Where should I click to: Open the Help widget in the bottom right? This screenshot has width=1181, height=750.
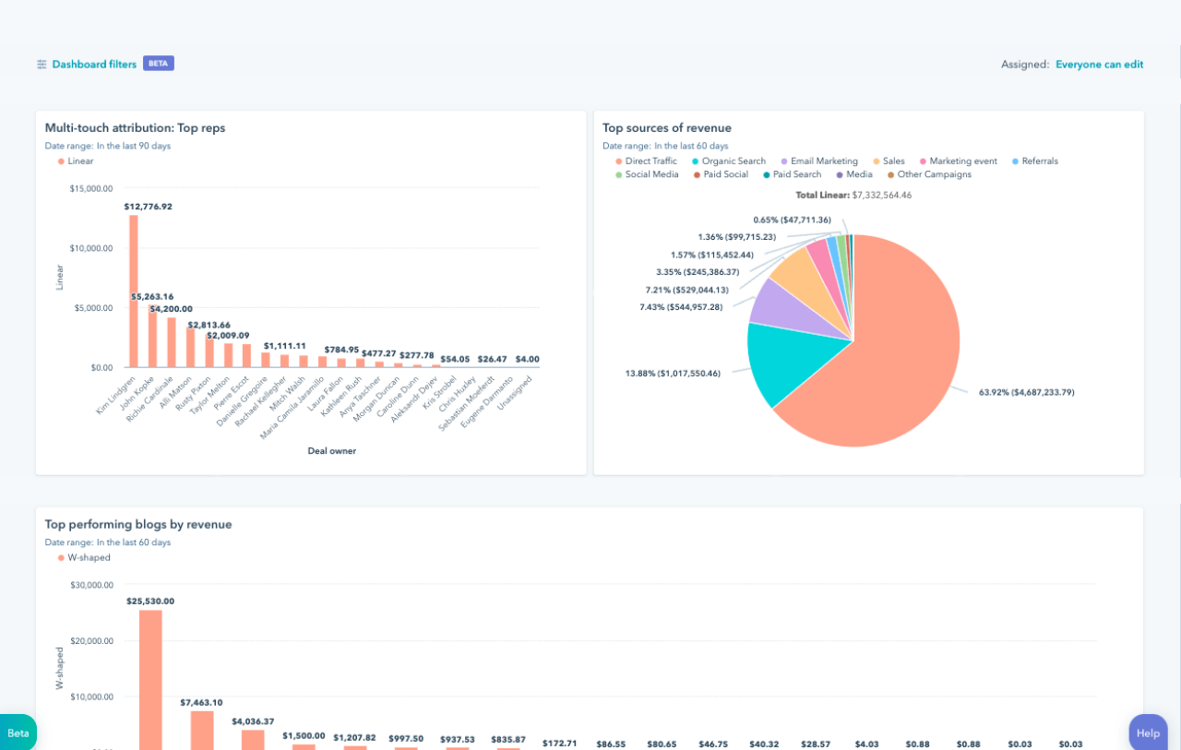tap(1148, 732)
